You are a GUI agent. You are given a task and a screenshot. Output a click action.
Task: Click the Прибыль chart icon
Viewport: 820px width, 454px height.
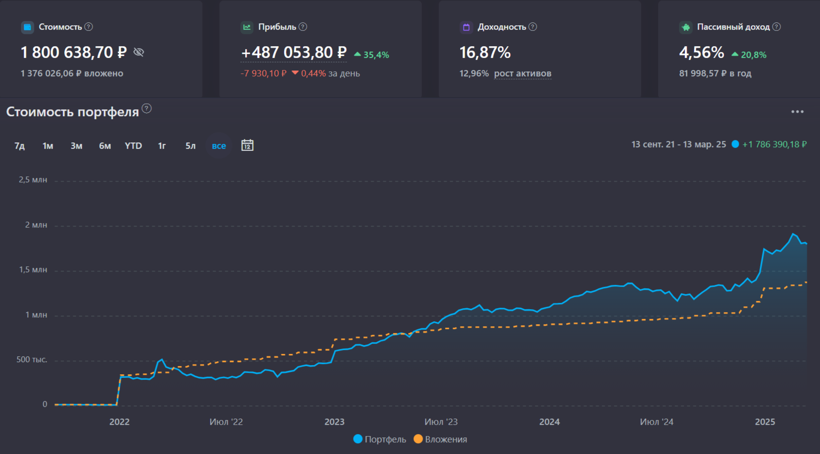point(247,27)
